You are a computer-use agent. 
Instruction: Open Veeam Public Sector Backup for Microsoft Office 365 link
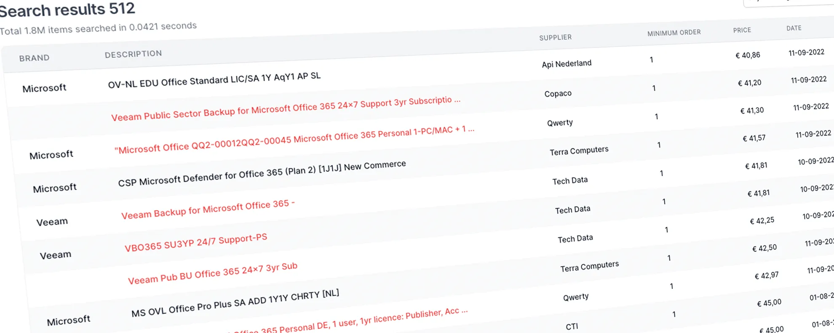click(x=286, y=109)
